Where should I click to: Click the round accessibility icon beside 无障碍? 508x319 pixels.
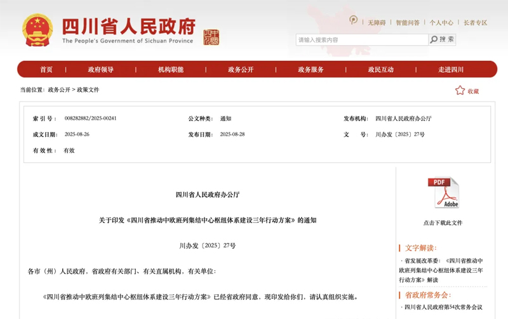click(354, 21)
